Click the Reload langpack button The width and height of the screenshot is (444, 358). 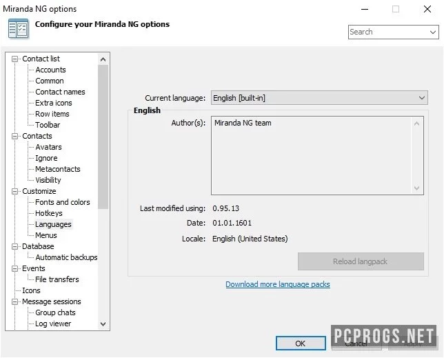tap(361, 261)
